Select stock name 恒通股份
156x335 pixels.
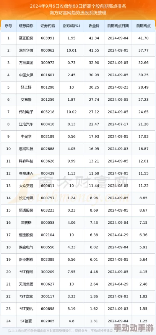coord(26,210)
